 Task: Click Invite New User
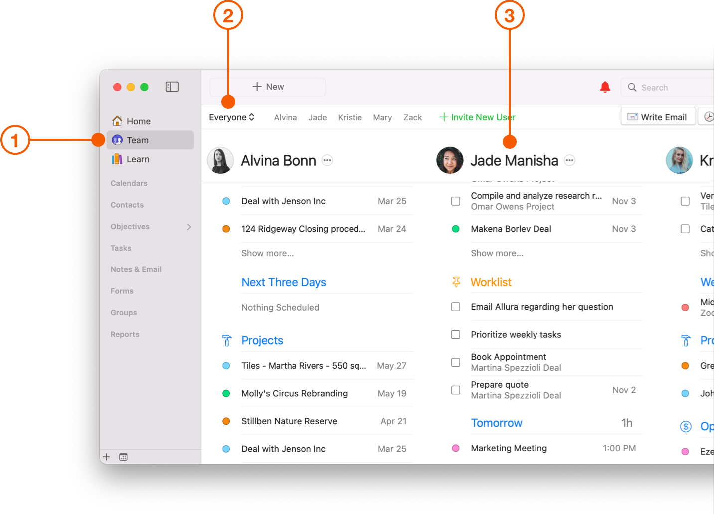point(477,117)
